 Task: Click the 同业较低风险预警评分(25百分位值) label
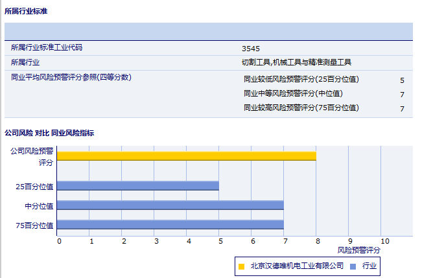click(x=301, y=80)
